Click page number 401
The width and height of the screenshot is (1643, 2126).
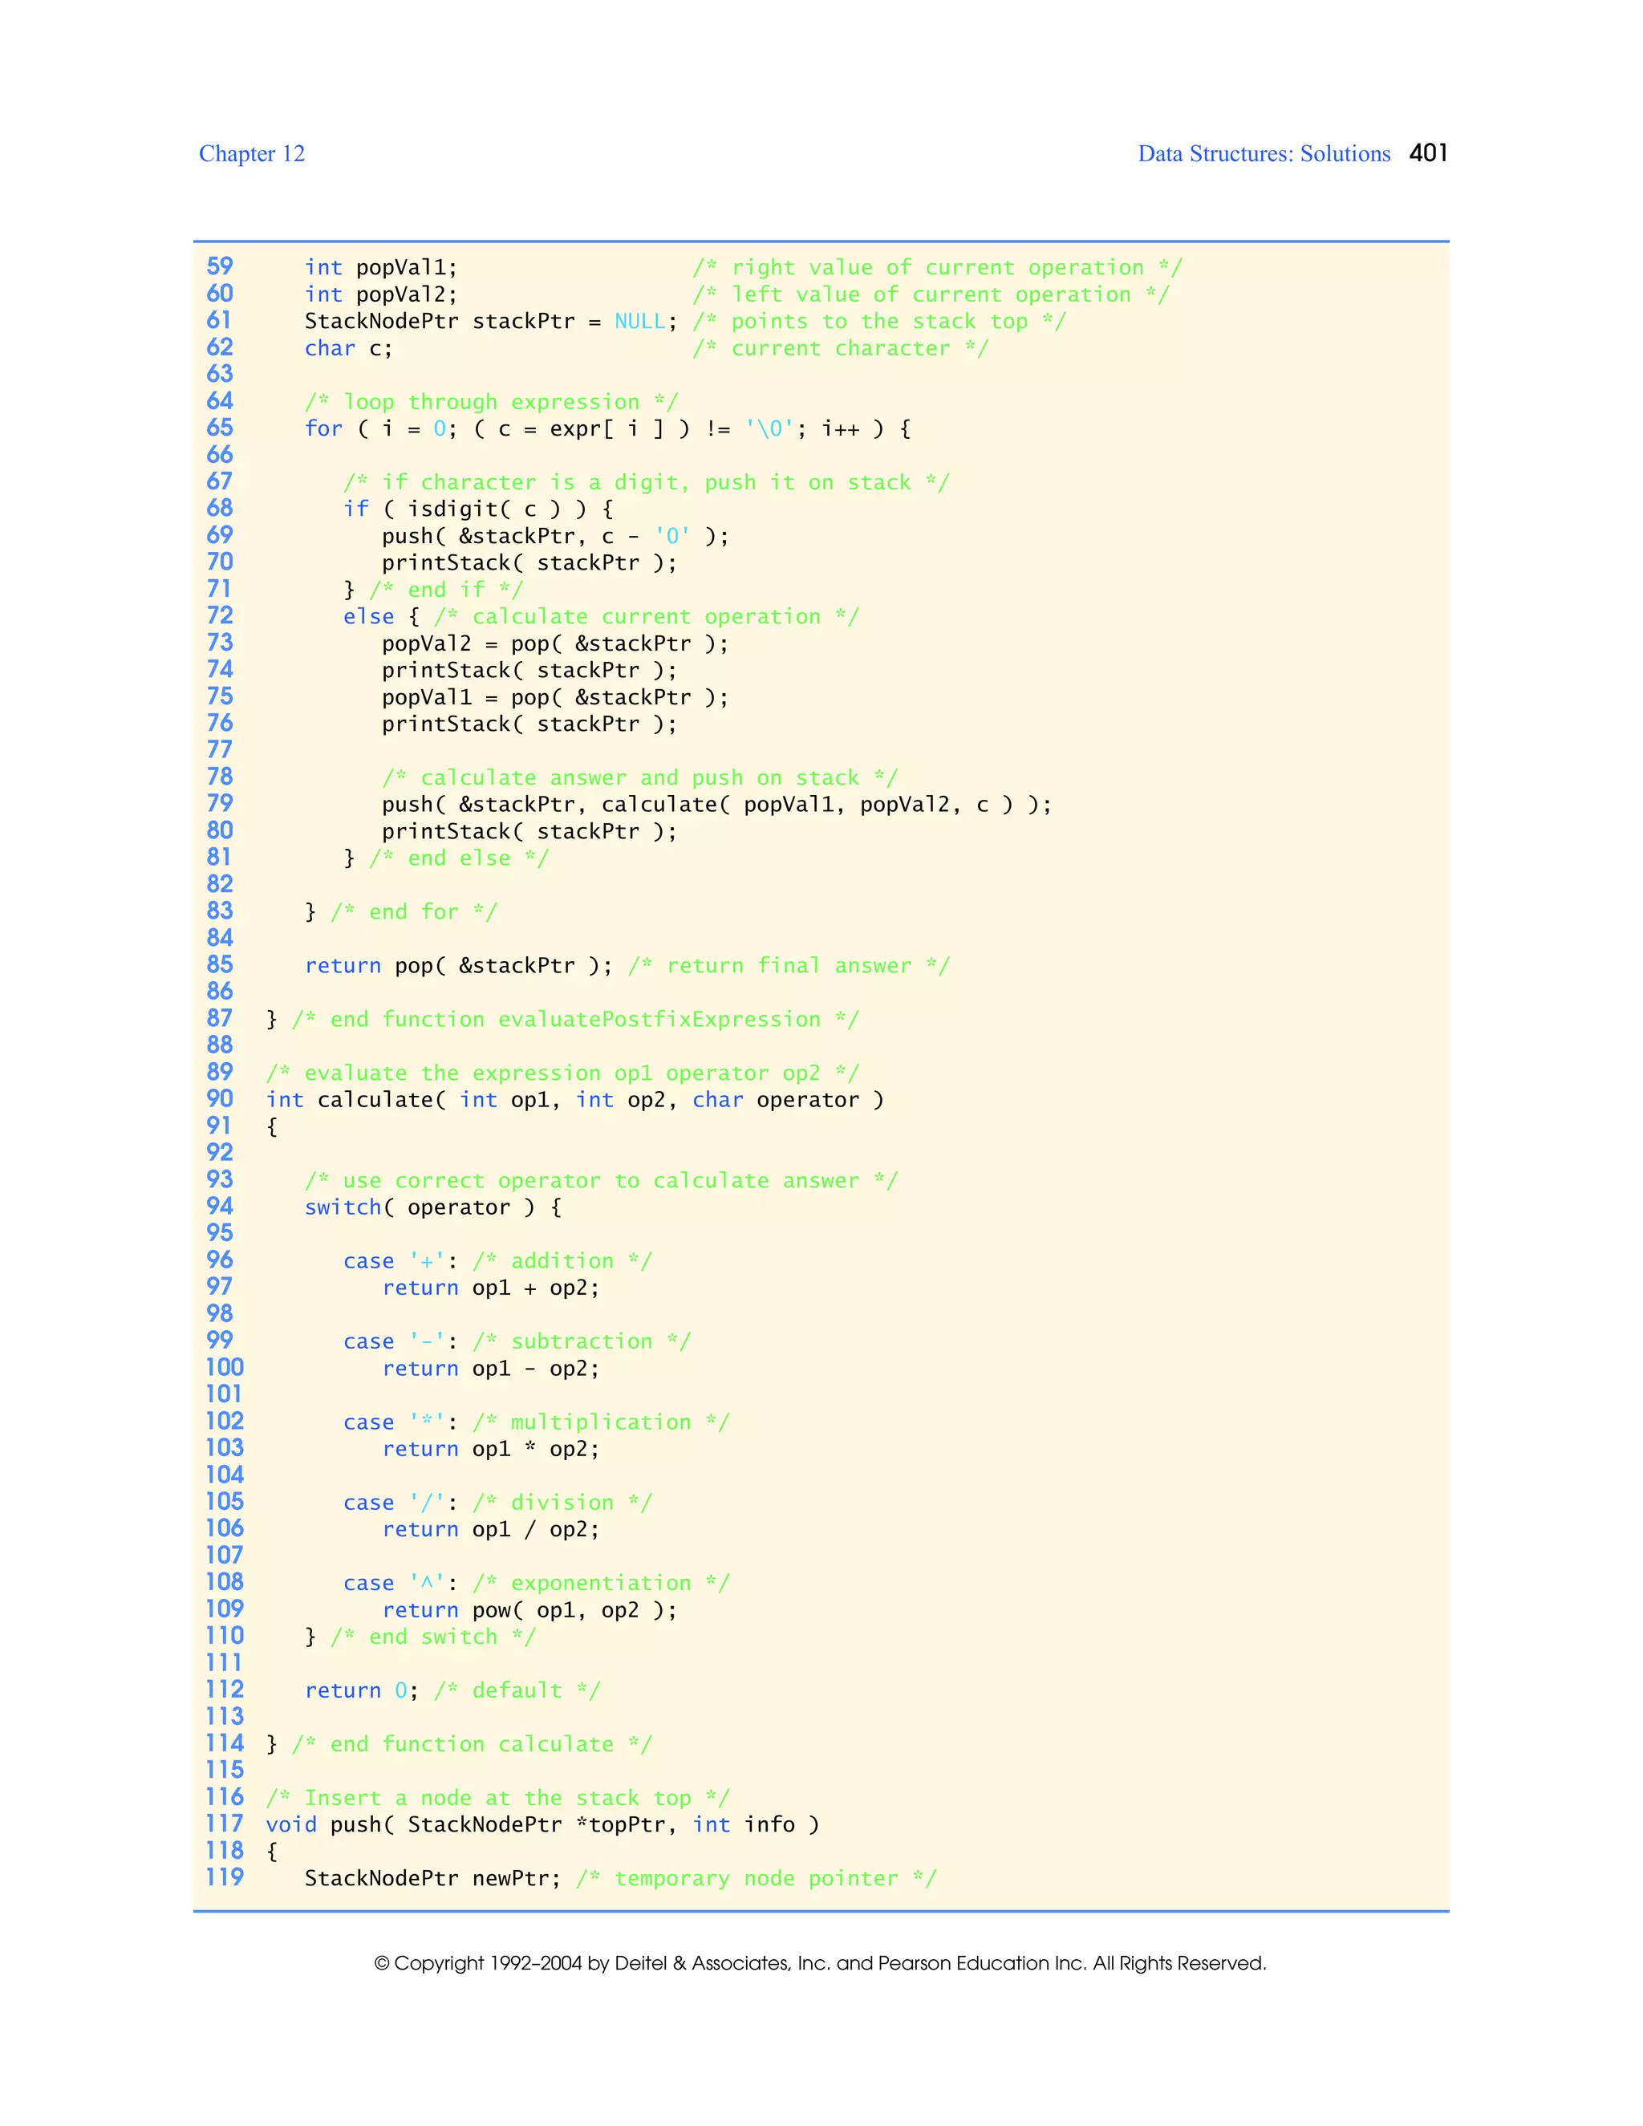[1428, 152]
